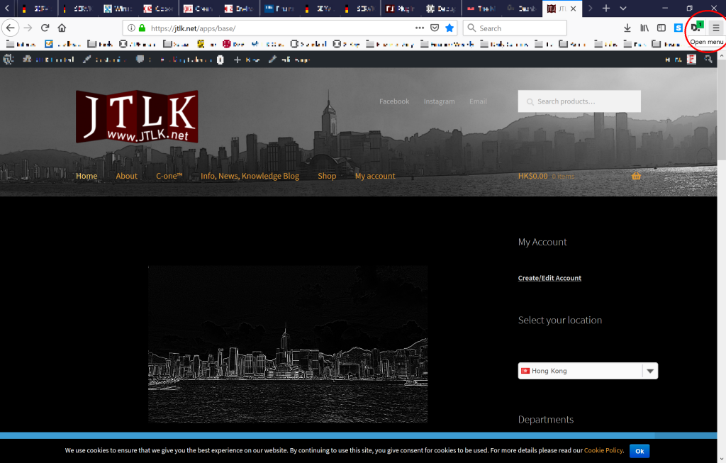Show site information for jtlk.net
The width and height of the screenshot is (726, 463).
(131, 28)
